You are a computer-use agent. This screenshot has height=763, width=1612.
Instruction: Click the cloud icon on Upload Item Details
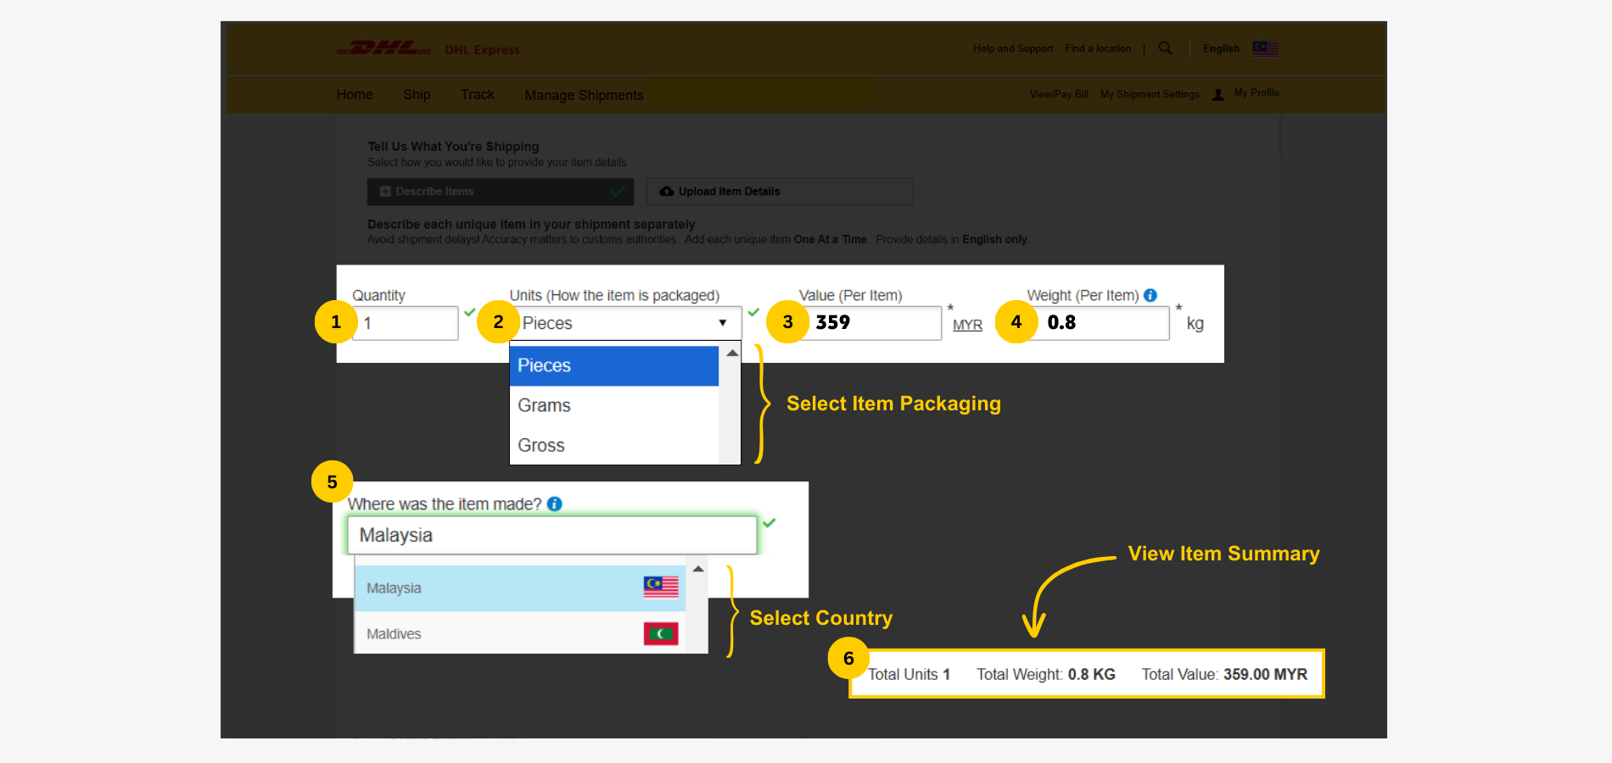(x=667, y=192)
